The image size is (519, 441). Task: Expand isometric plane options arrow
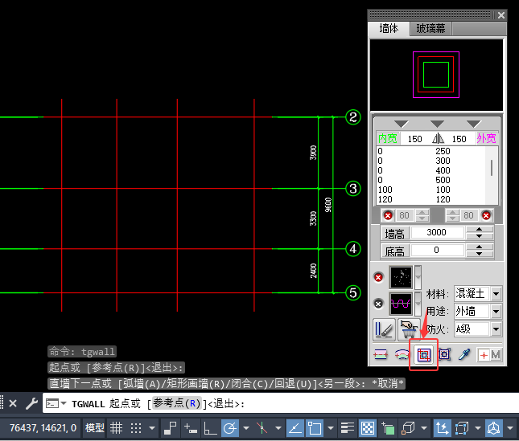[278, 428]
